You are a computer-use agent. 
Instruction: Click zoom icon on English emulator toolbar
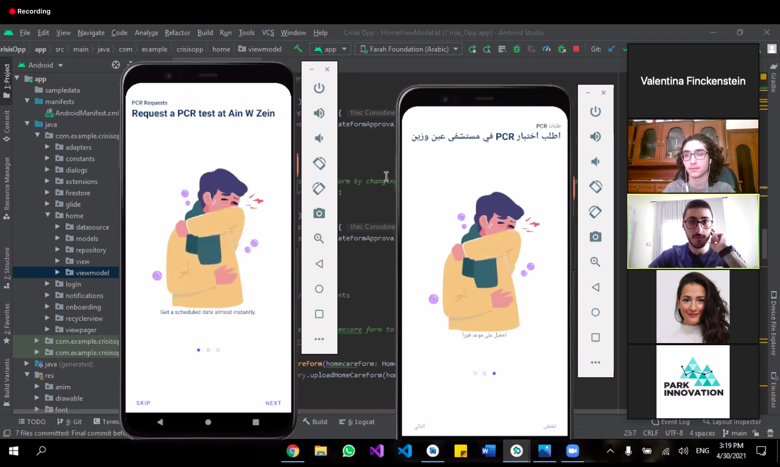point(319,239)
